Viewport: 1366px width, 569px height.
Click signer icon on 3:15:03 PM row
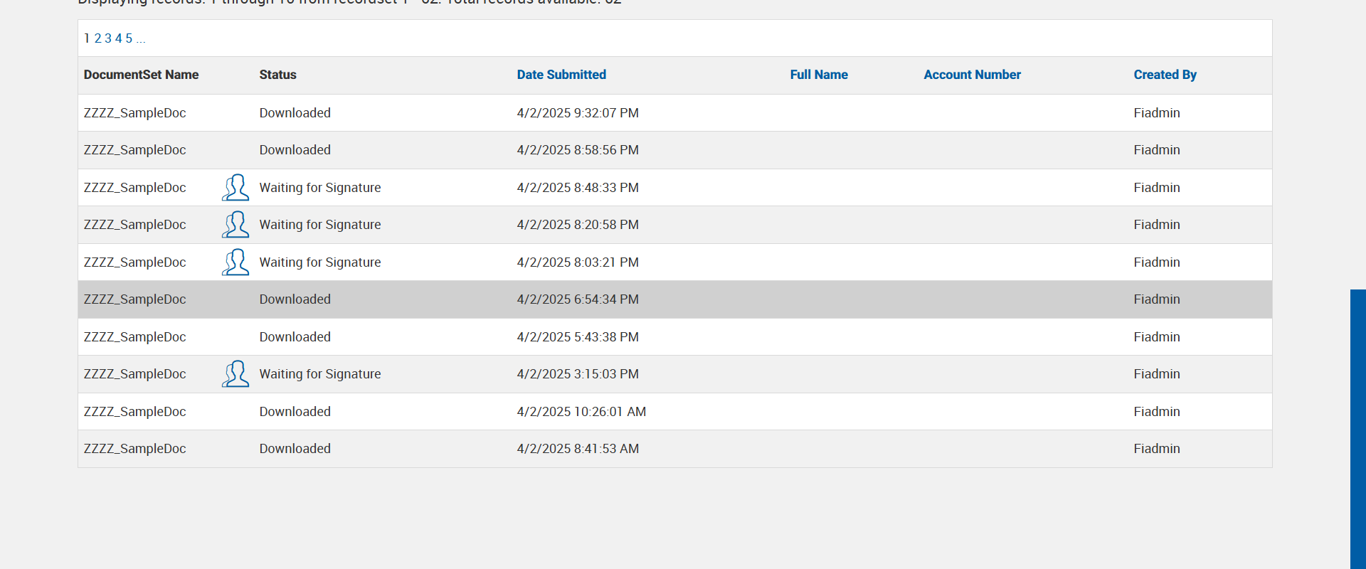(x=235, y=374)
